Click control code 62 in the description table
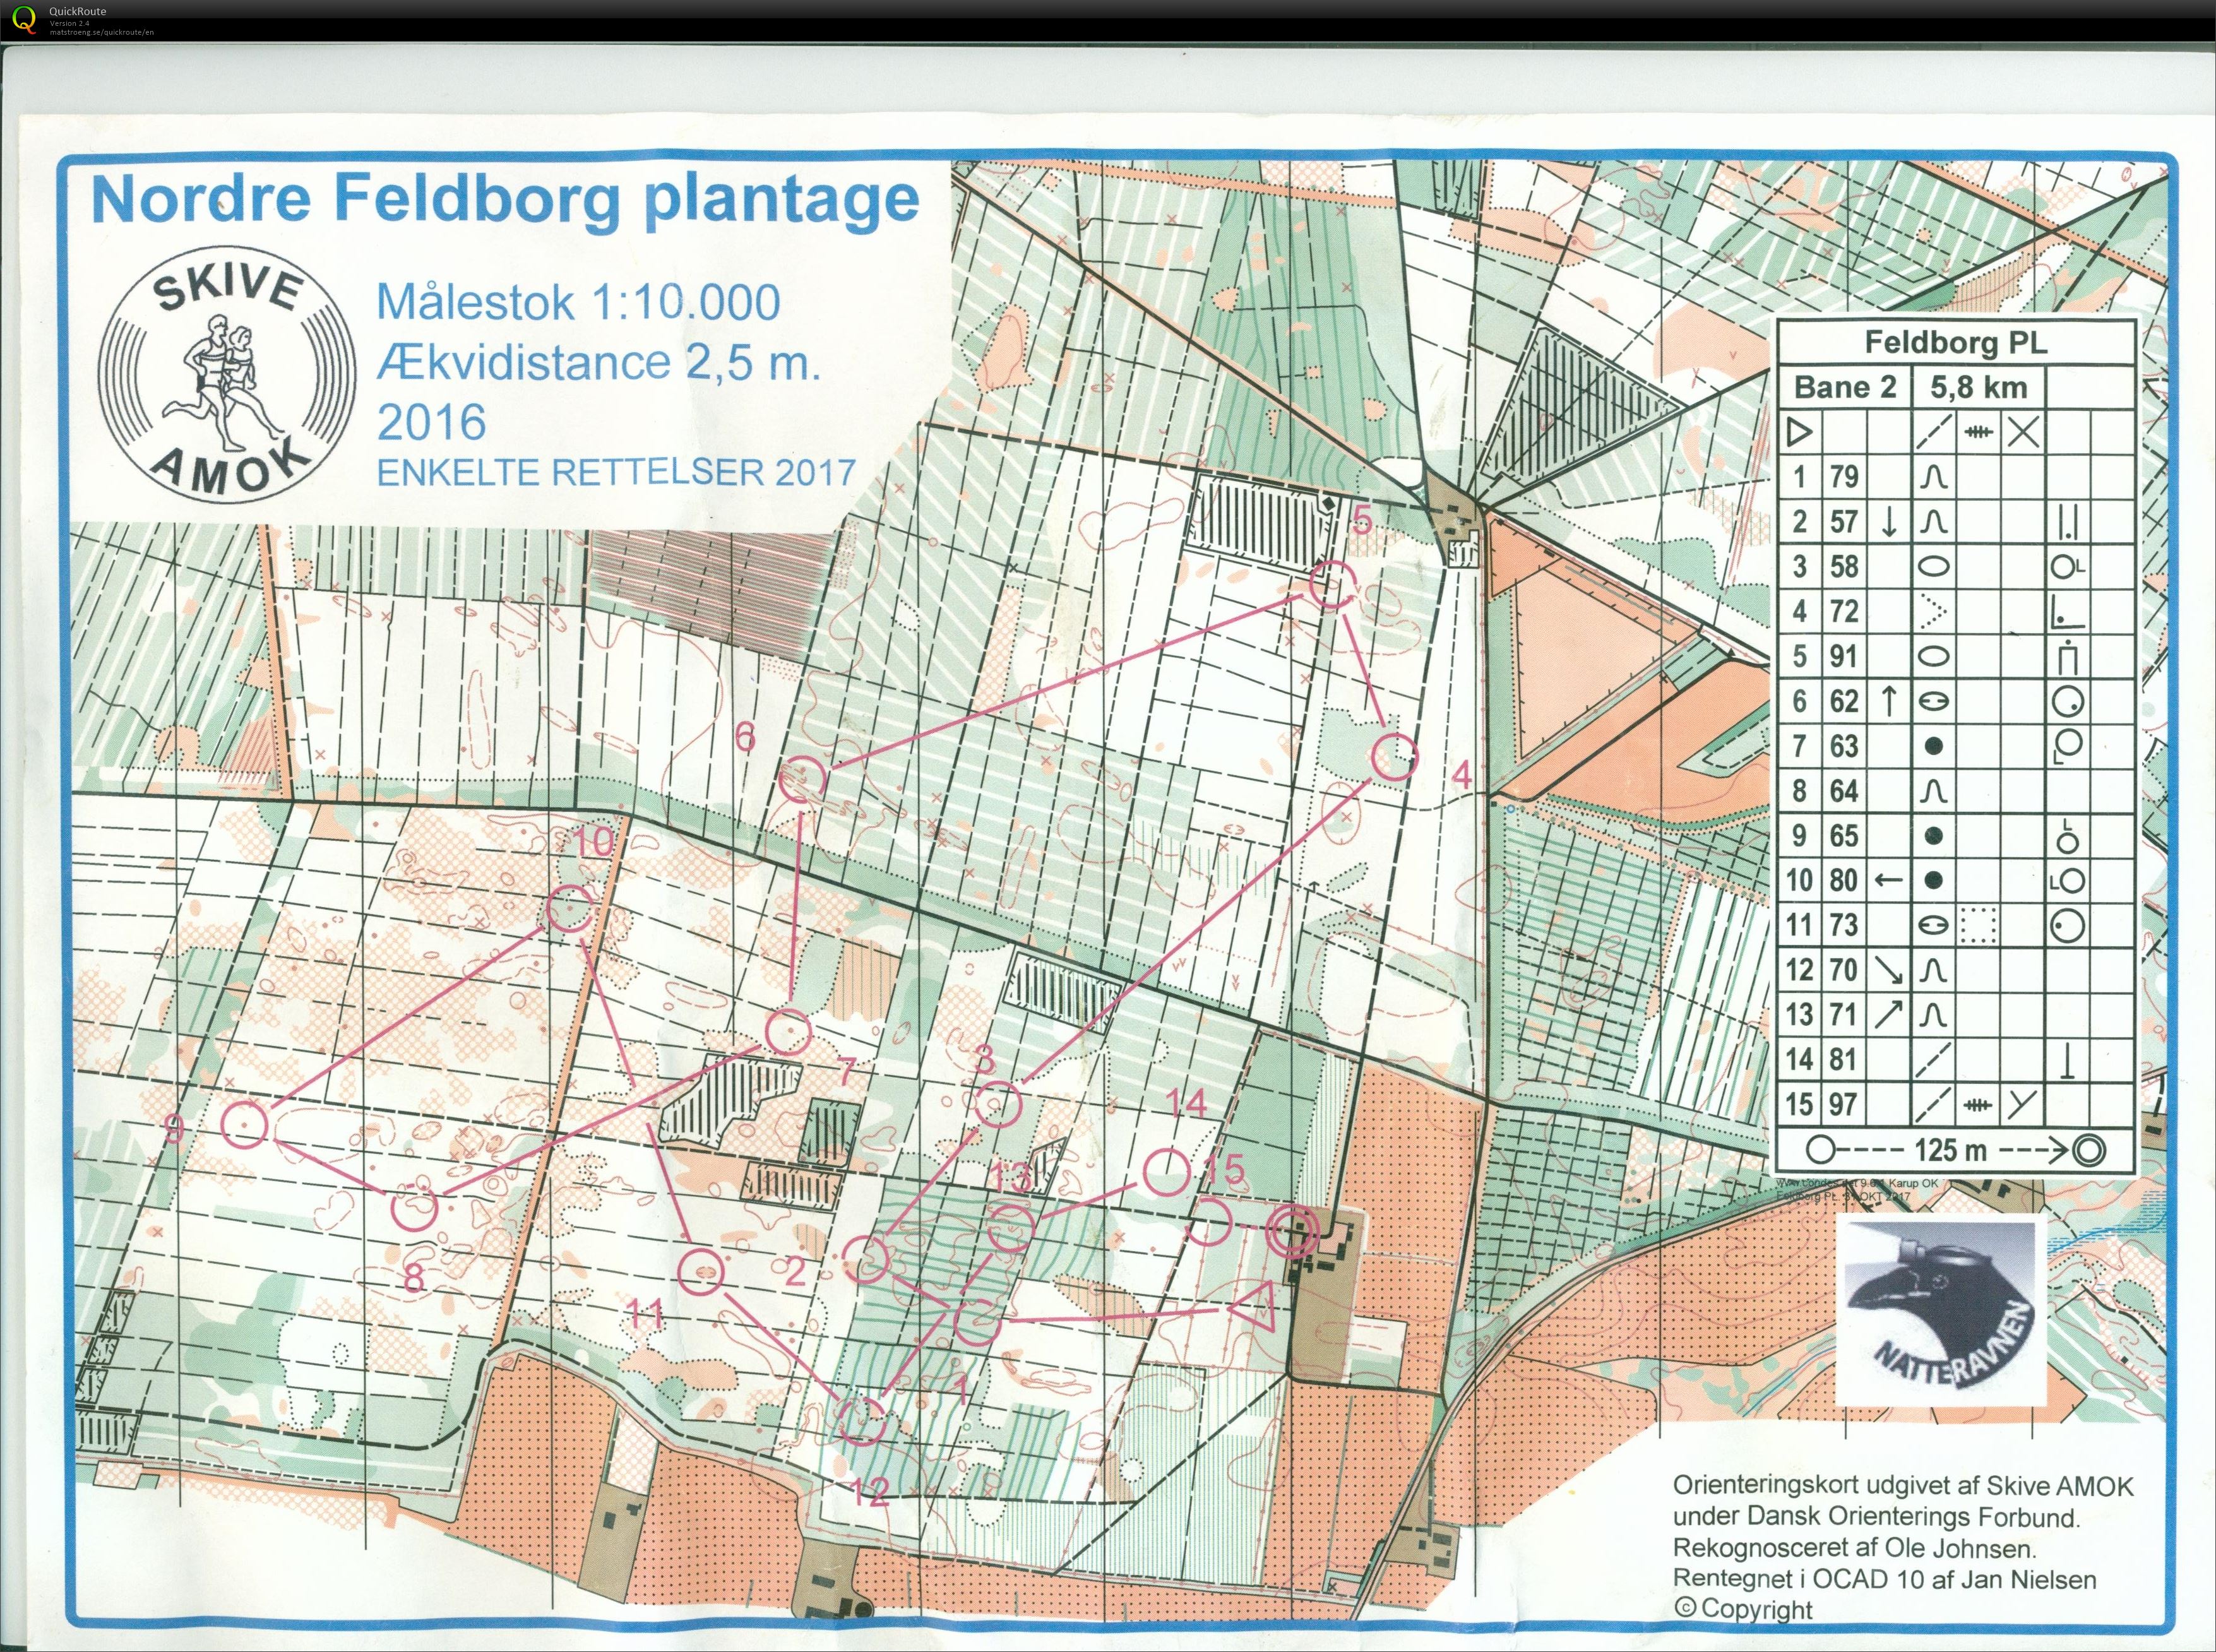 pyautogui.click(x=1844, y=701)
